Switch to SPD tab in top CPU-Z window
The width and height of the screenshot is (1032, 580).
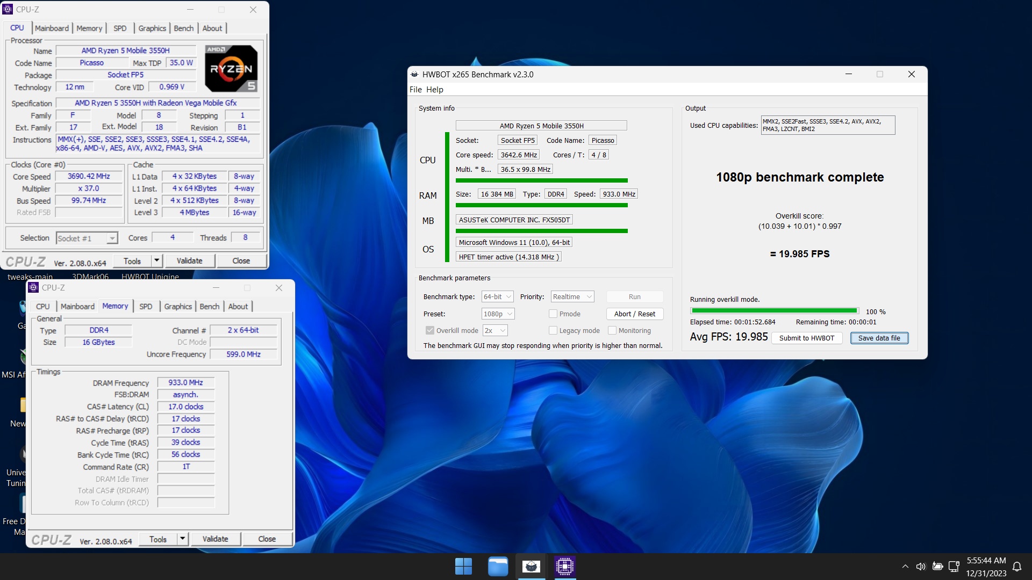(120, 28)
